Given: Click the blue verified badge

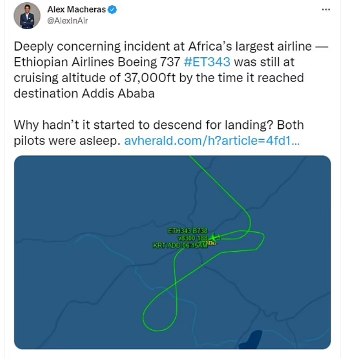Looking at the screenshot, I should (112, 10).
